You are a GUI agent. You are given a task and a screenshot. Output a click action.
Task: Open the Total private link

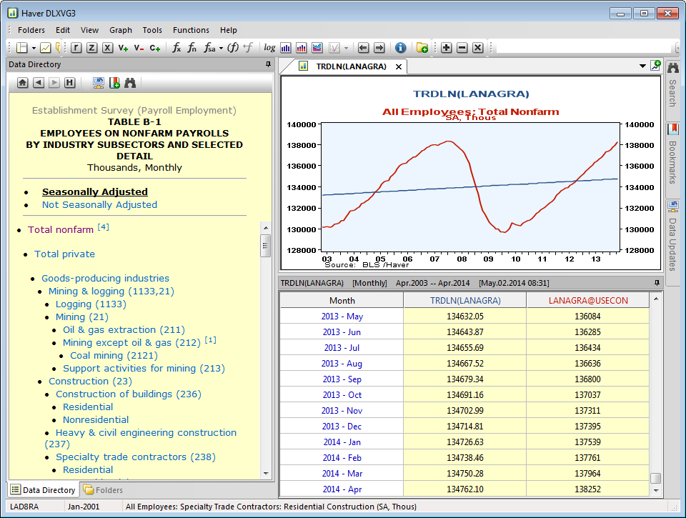(x=65, y=254)
